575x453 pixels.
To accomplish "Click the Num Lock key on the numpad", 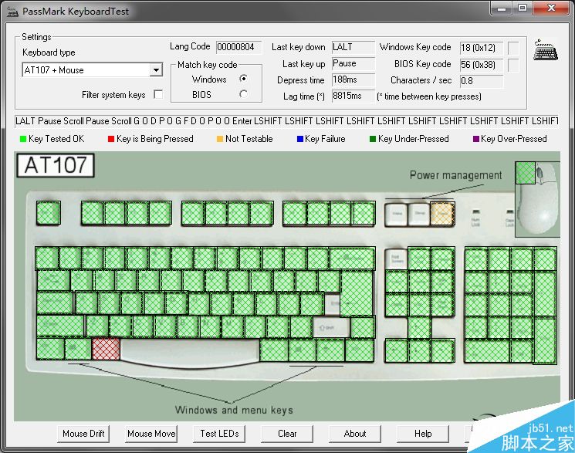I will 476,259.
